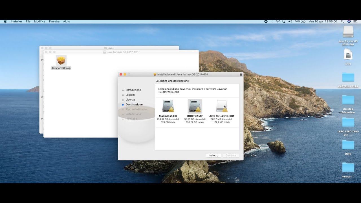Open the Installer app menu

coord(16,21)
